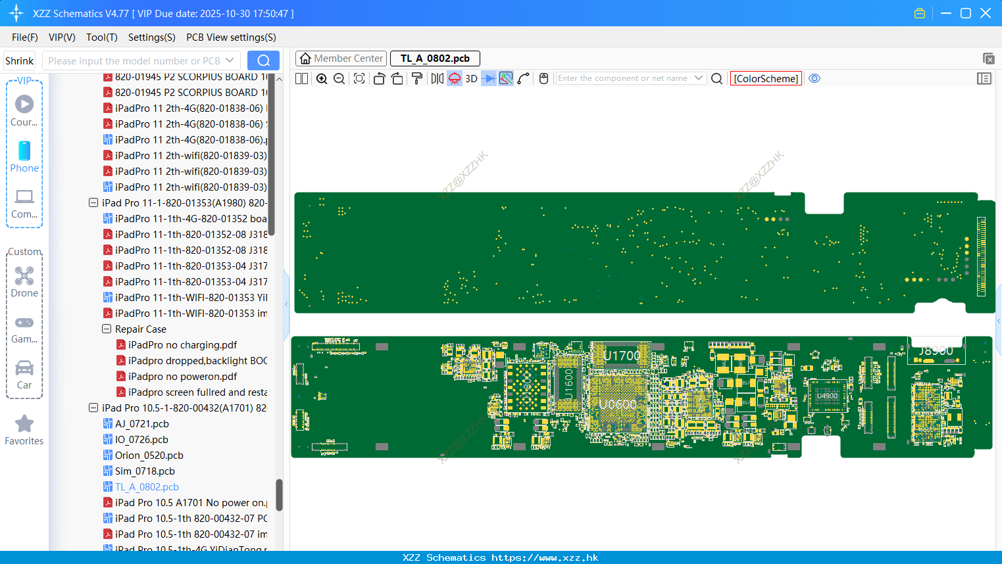Click the mouse settings icon
Viewport: 1002px width, 564px height.
[x=543, y=78]
